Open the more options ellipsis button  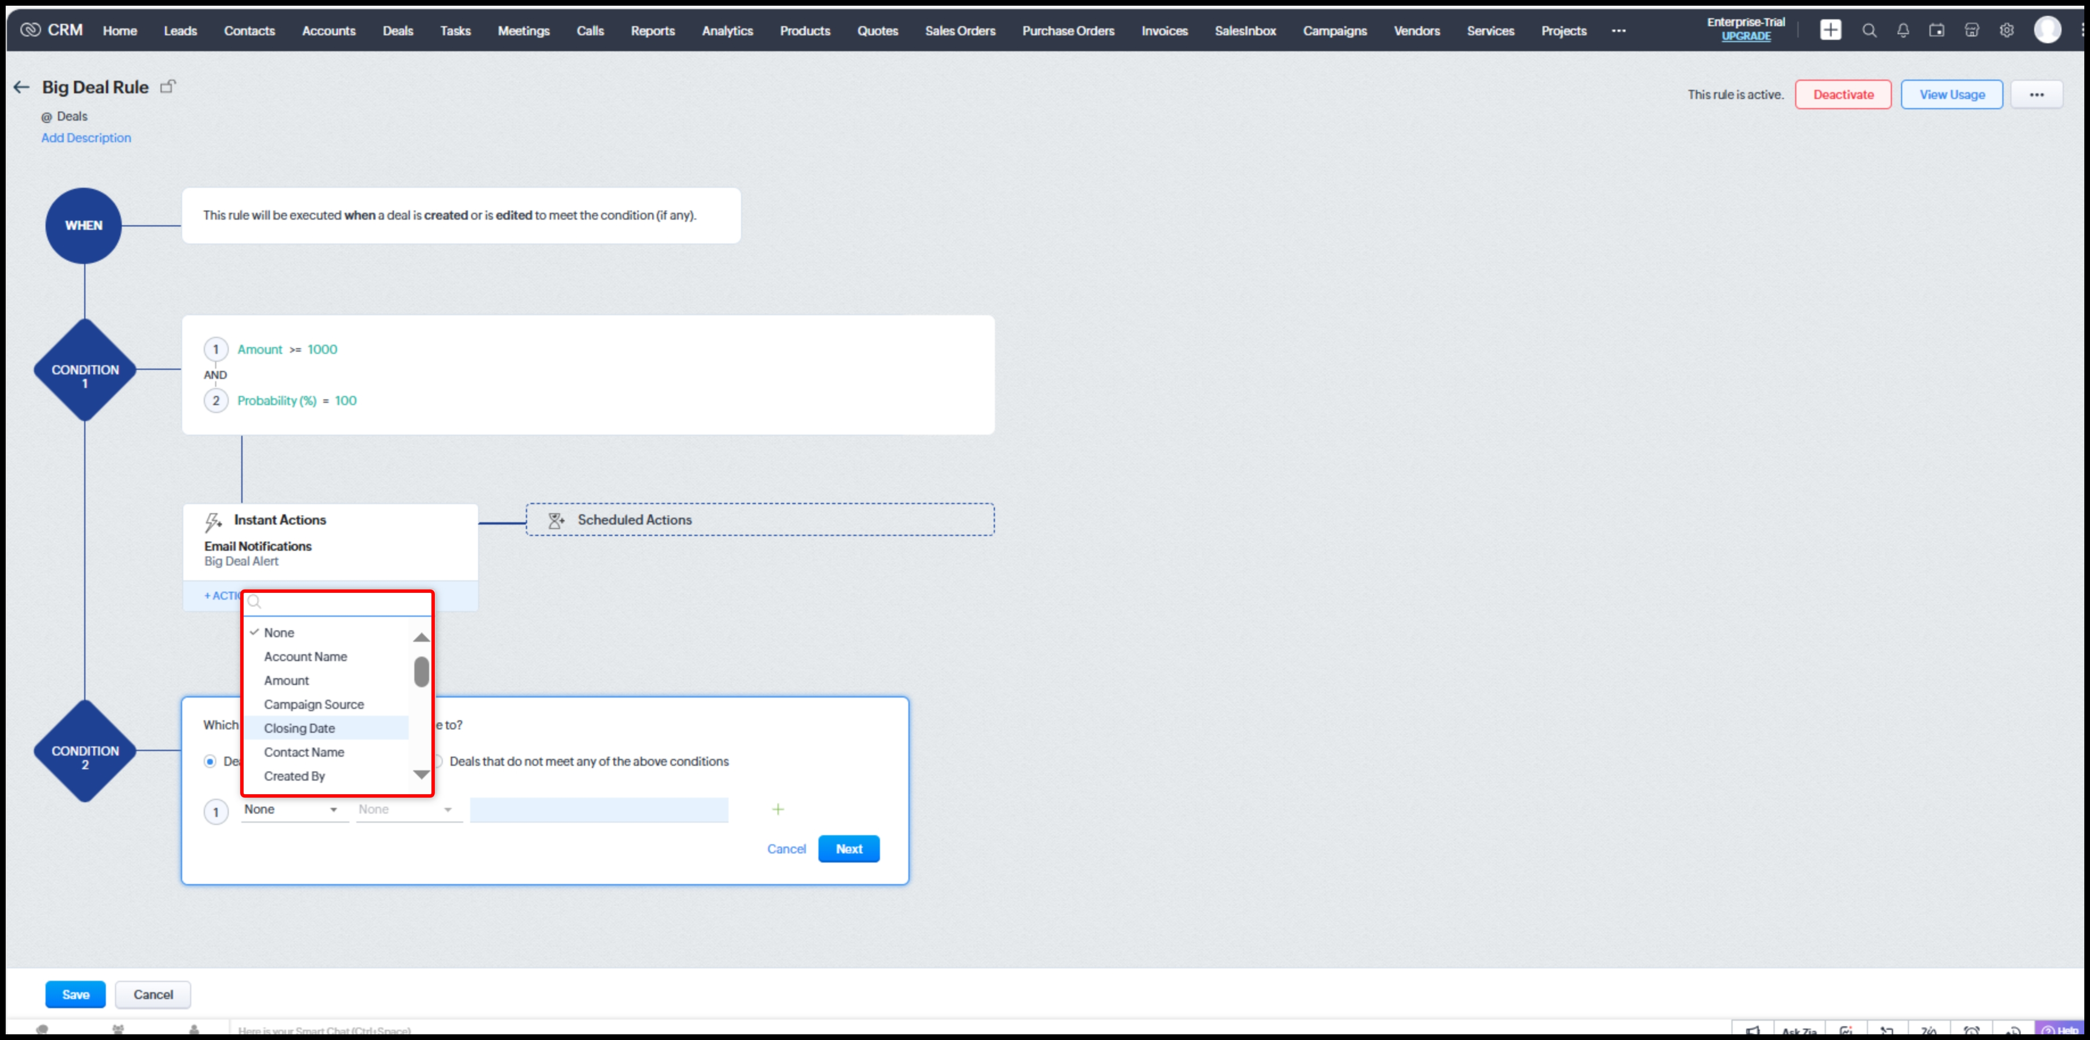tap(2036, 95)
